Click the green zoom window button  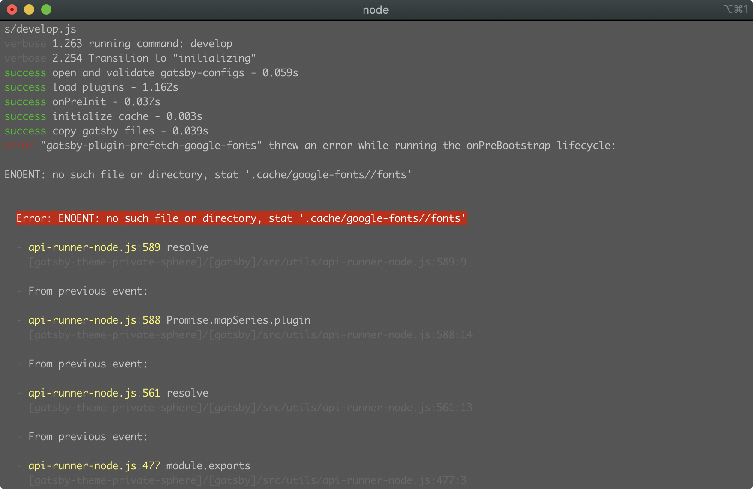tap(46, 9)
